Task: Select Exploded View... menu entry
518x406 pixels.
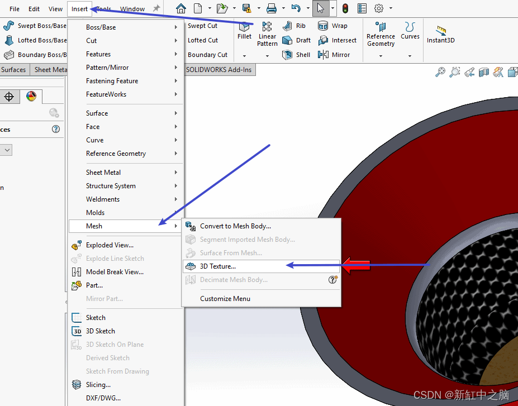Action: (x=126, y=245)
